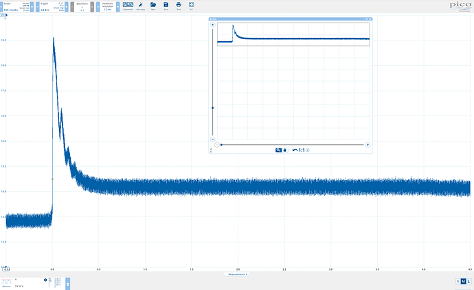
Task: Delete the measurement with trash icon
Action: coord(68,284)
